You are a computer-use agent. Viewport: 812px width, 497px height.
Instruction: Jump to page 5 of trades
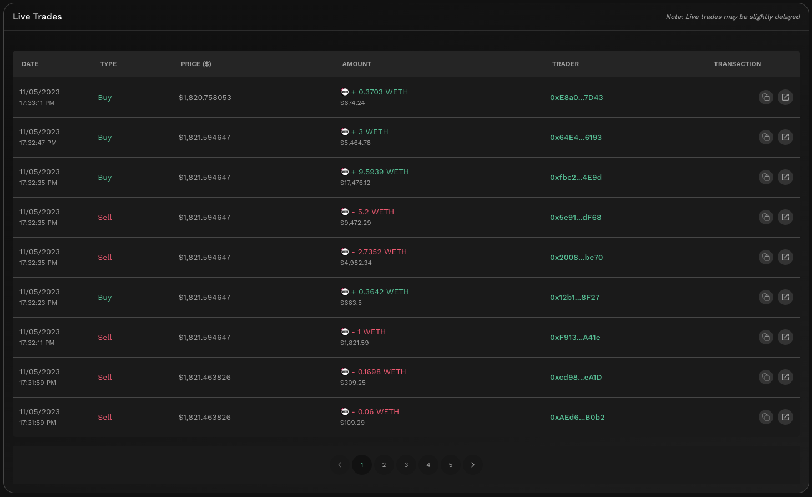(450, 465)
